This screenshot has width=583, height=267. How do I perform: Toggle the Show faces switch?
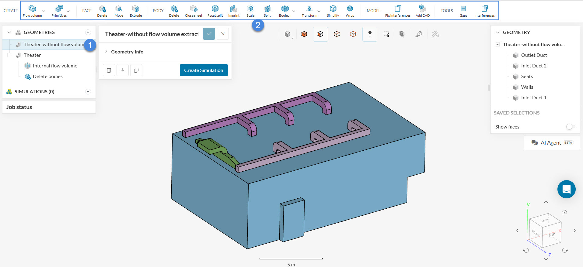coord(570,127)
